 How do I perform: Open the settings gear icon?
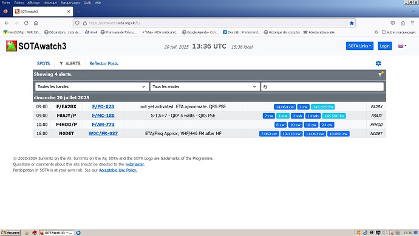(378, 63)
